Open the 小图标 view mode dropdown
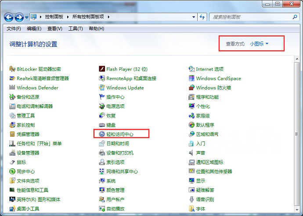Image resolution: width=303 pixels, height=216 pixels. click(259, 44)
